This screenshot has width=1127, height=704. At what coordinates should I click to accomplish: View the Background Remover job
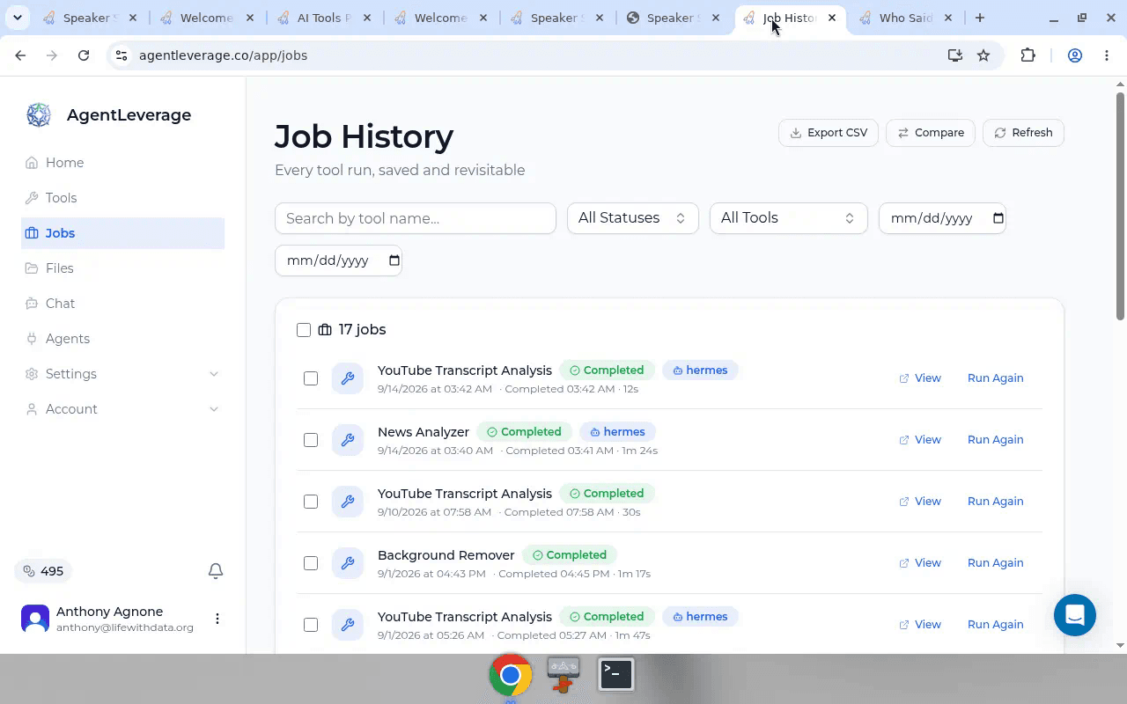point(920,563)
